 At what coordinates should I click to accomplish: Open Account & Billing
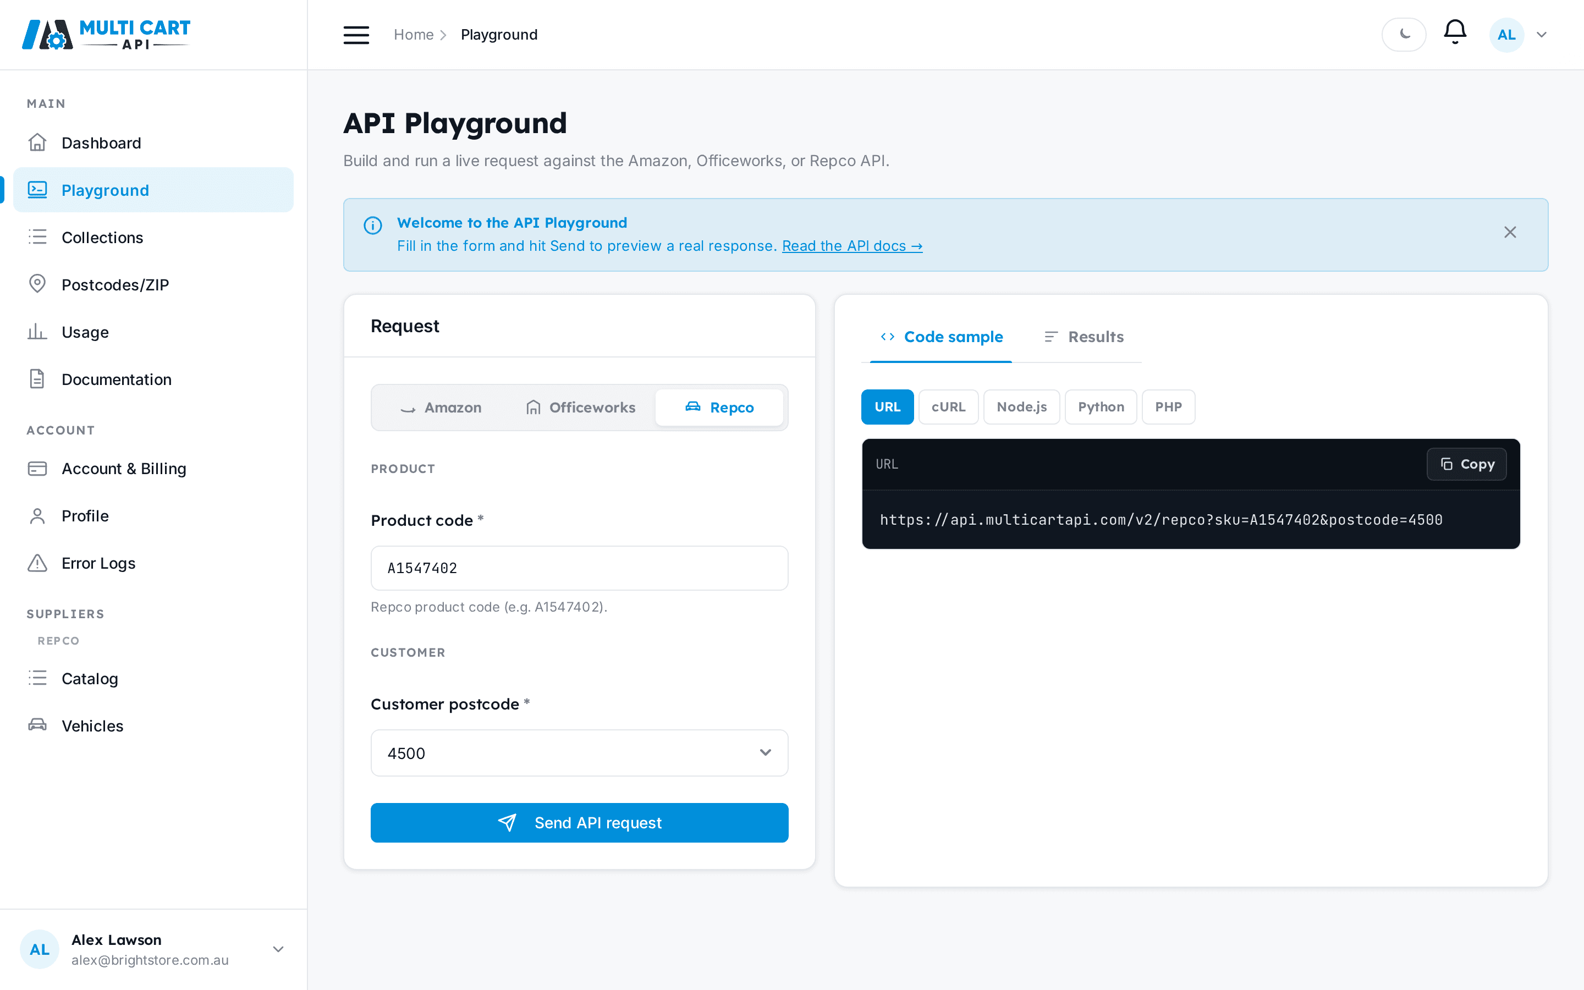pyautogui.click(x=153, y=468)
